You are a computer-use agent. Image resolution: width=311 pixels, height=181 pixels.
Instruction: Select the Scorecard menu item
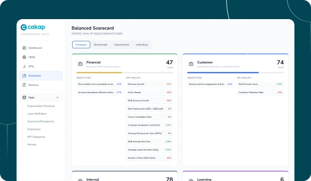click(x=41, y=75)
